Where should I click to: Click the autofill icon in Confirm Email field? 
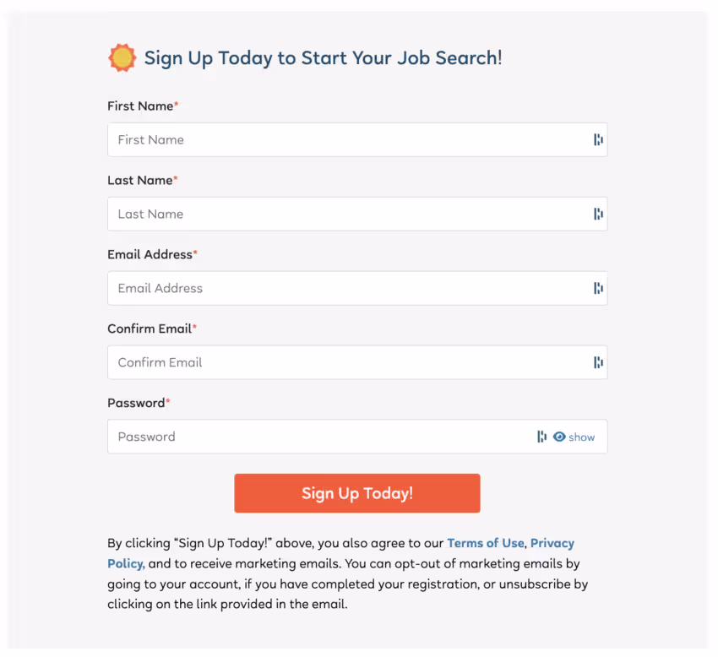598,362
